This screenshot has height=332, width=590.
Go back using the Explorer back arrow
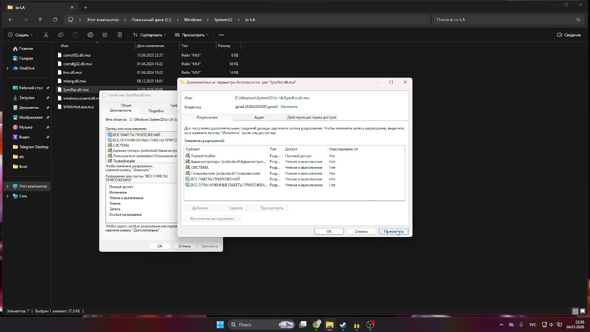(11, 20)
